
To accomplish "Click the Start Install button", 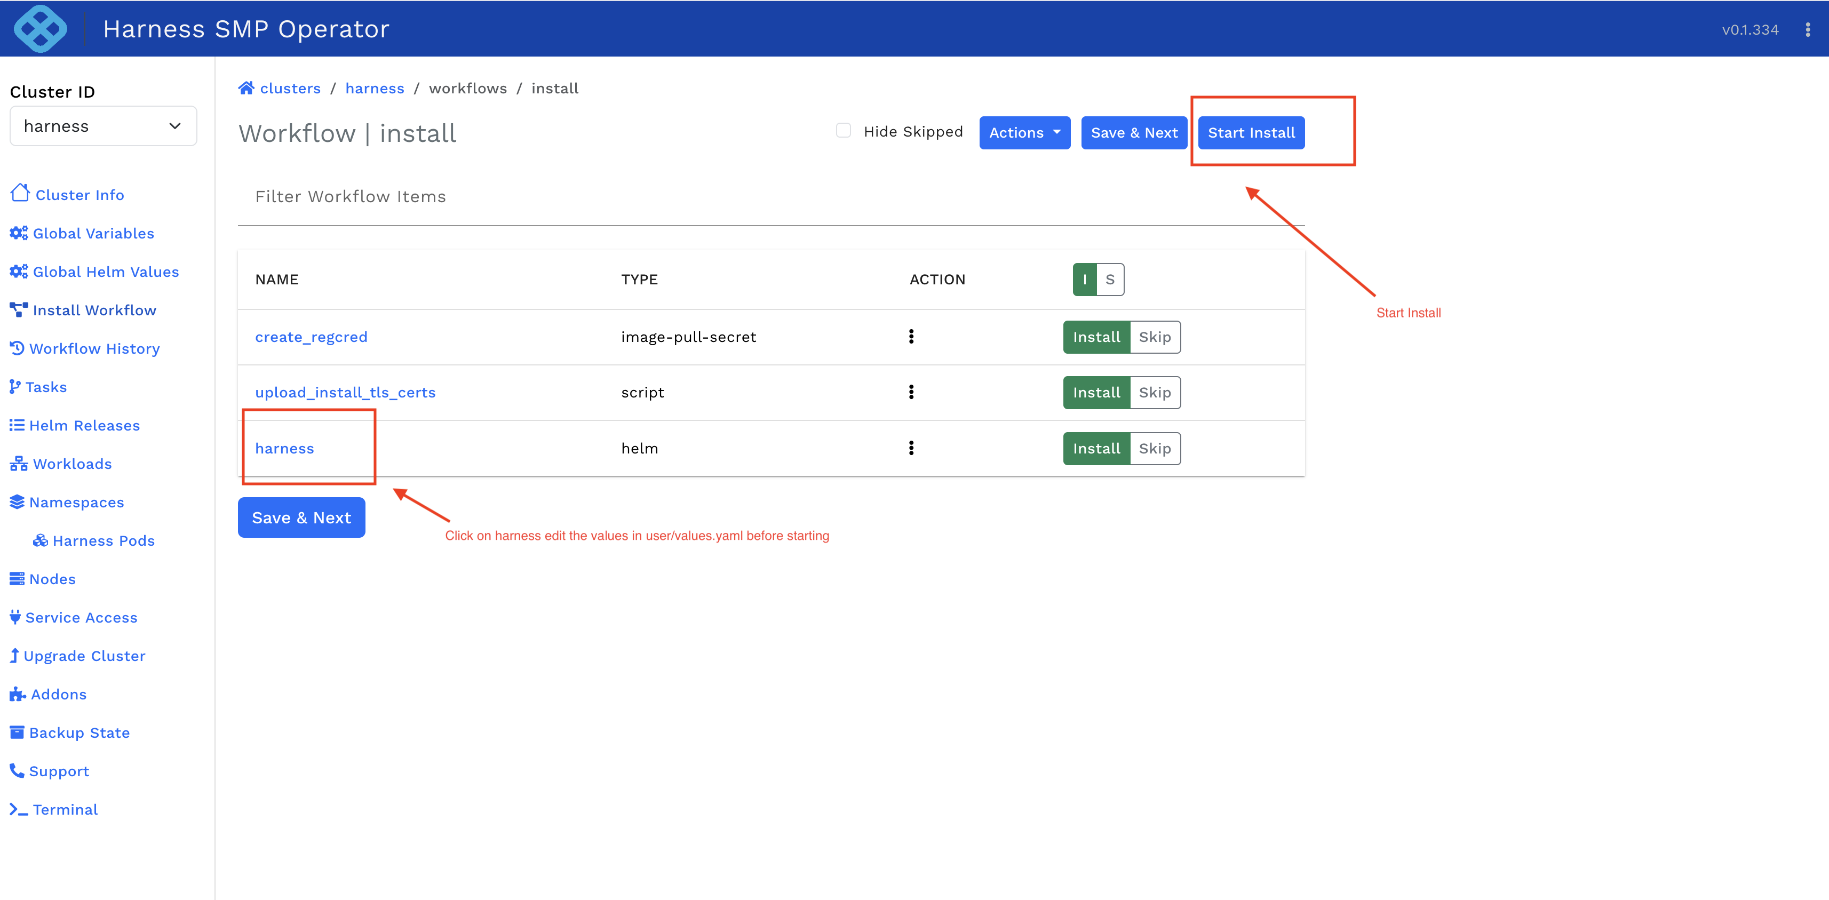I will [x=1251, y=133].
